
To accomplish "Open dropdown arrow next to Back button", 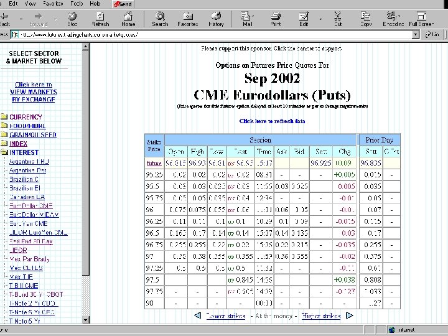I will [x=21, y=19].
